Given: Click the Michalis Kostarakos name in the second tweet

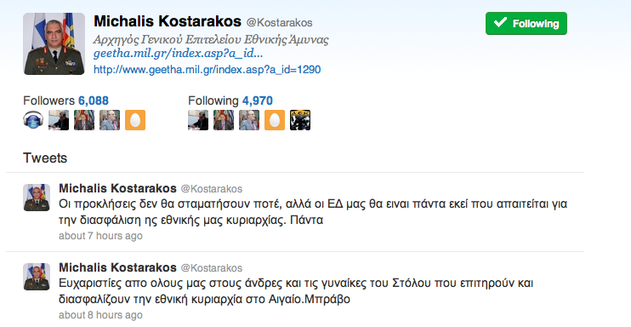Looking at the screenshot, I should click(x=117, y=267).
